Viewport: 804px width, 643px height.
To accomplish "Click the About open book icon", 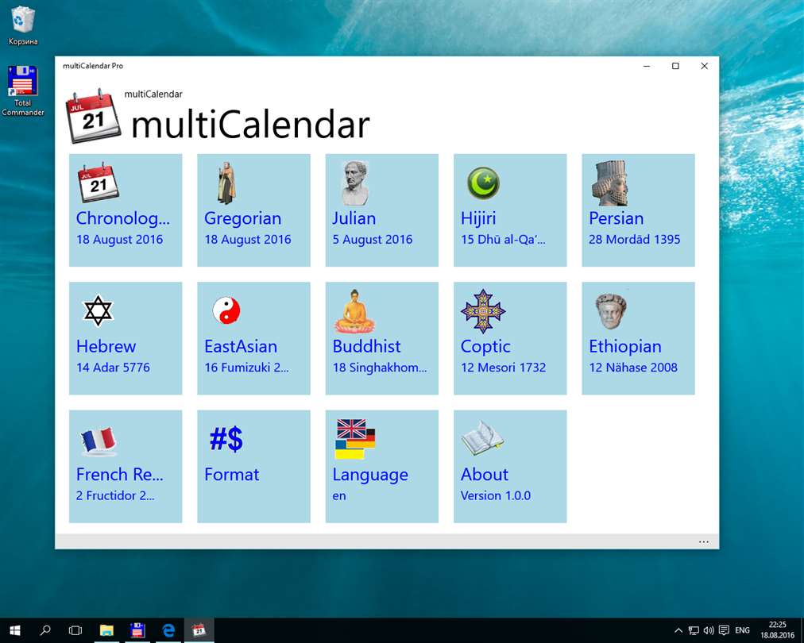I will [x=482, y=438].
